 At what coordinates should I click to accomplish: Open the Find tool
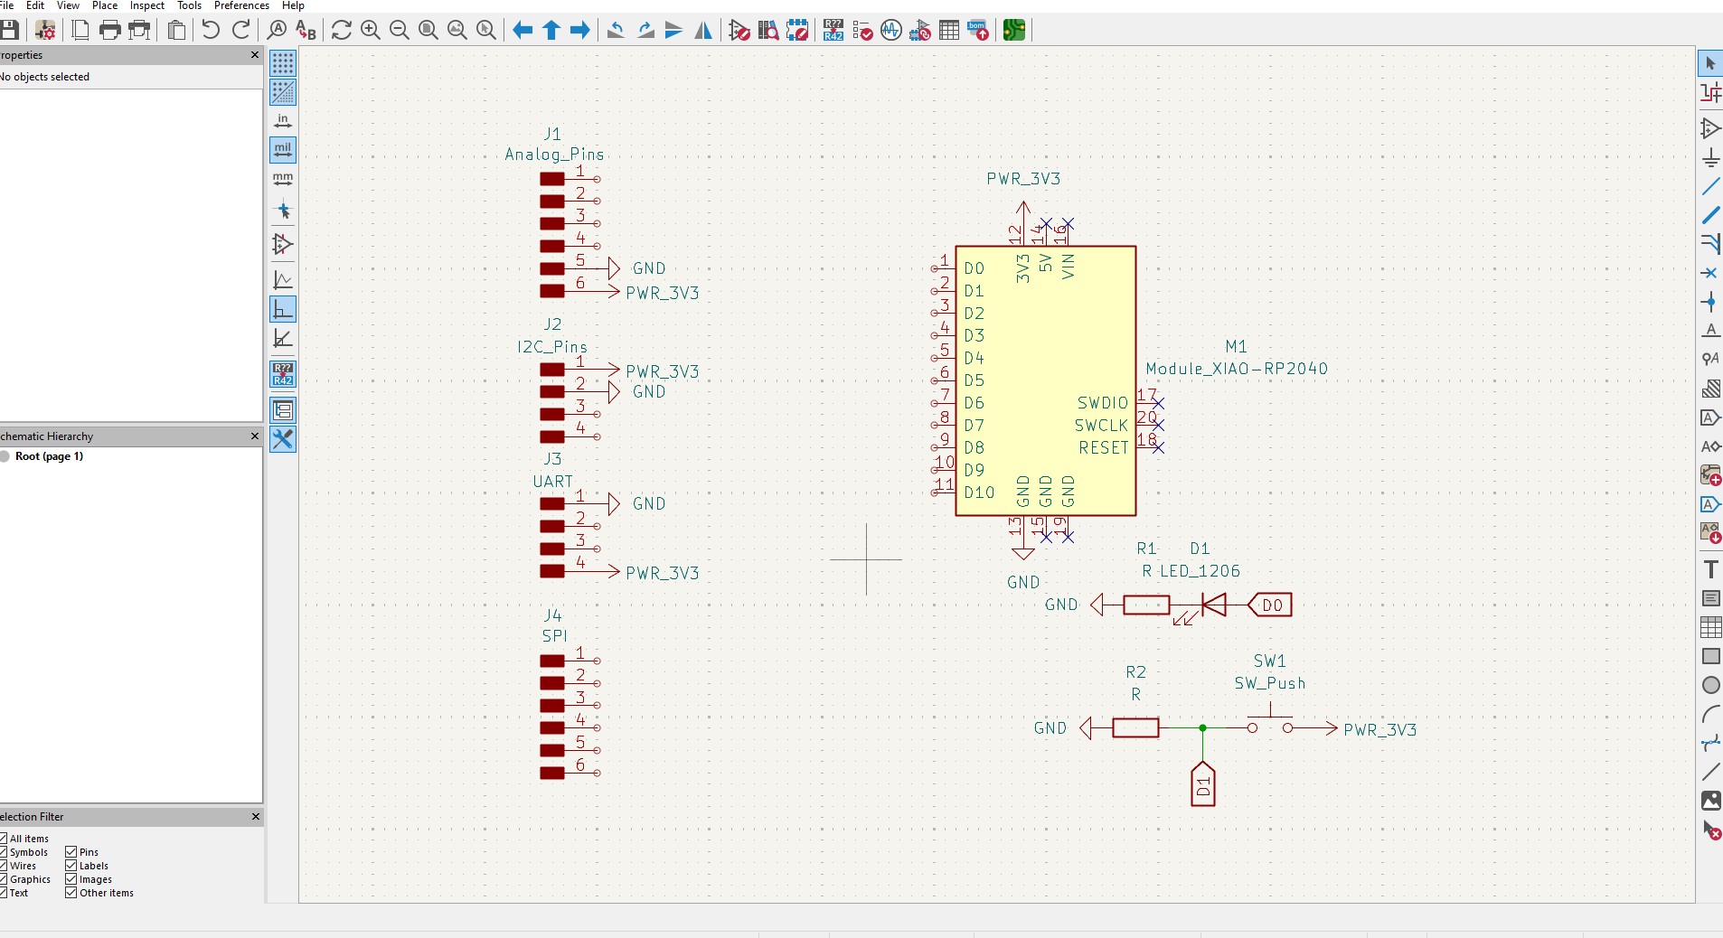(x=278, y=30)
